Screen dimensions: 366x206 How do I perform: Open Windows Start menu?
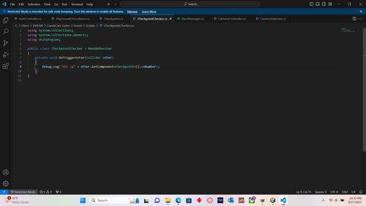(82, 200)
